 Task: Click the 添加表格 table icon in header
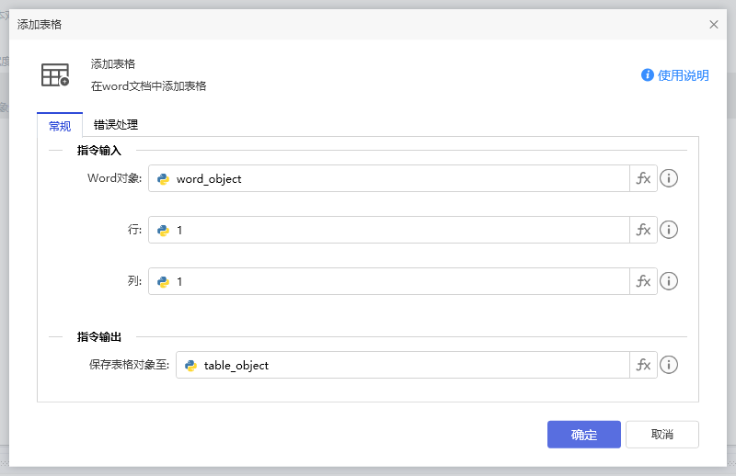coord(55,74)
